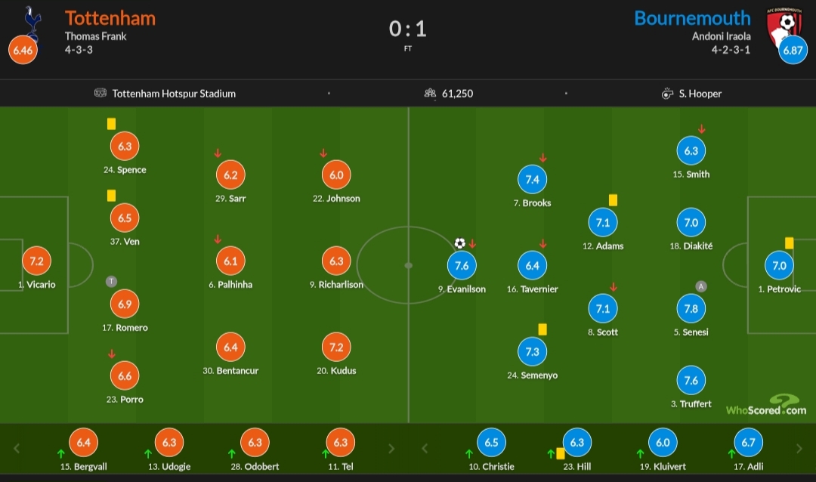Open the Tottenham team name link
The width and height of the screenshot is (816, 482).
click(x=110, y=18)
